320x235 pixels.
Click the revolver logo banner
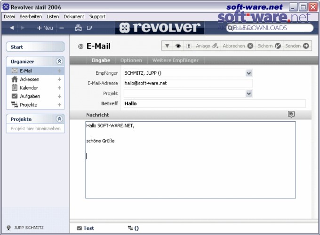tap(160, 28)
